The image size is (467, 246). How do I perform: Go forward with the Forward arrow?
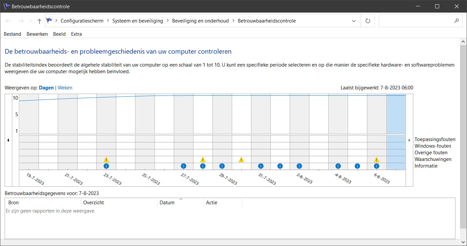pos(21,21)
